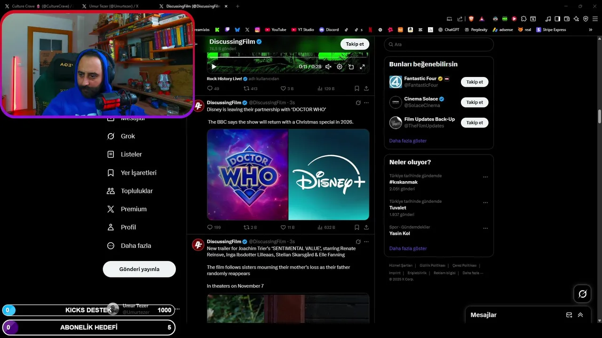Open Grok icon on the Doctor Who post
The height and width of the screenshot is (338, 602).
pos(358,103)
